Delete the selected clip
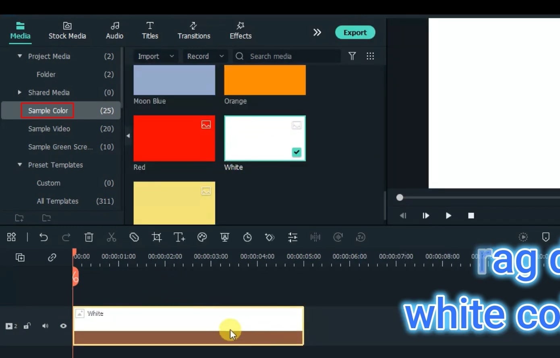The height and width of the screenshot is (358, 560). [89, 237]
